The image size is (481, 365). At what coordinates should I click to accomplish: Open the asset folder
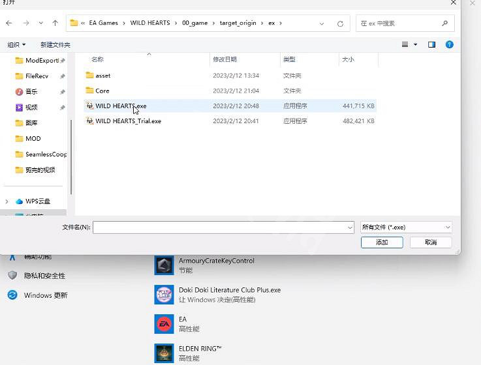click(x=102, y=76)
